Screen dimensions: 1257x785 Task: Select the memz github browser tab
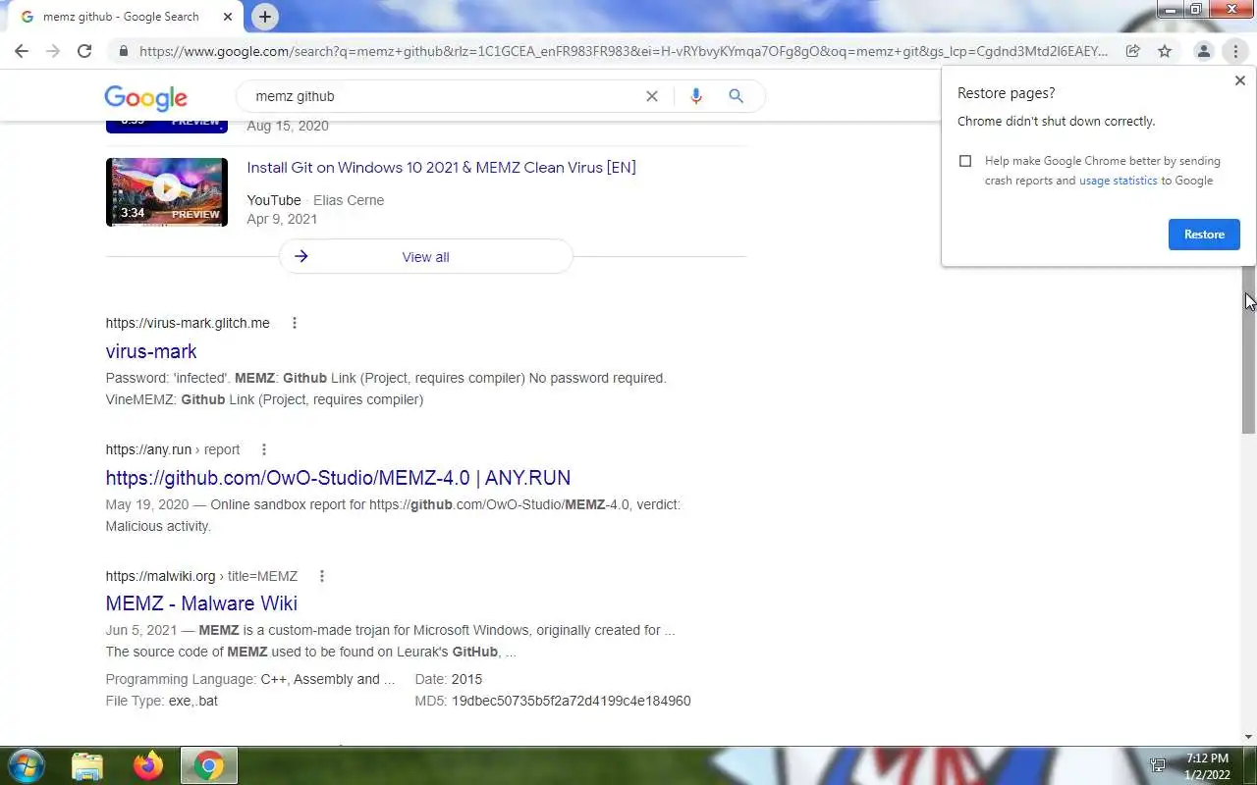[x=121, y=17]
